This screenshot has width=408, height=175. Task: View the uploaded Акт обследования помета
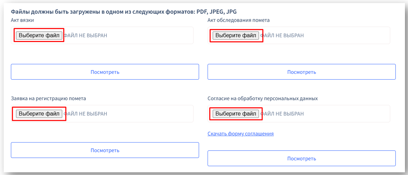click(301, 72)
